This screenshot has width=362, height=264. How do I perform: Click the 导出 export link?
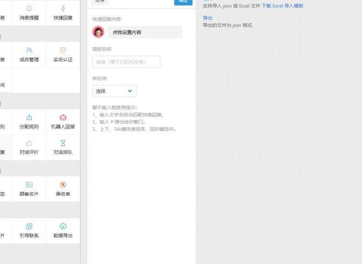tap(207, 18)
